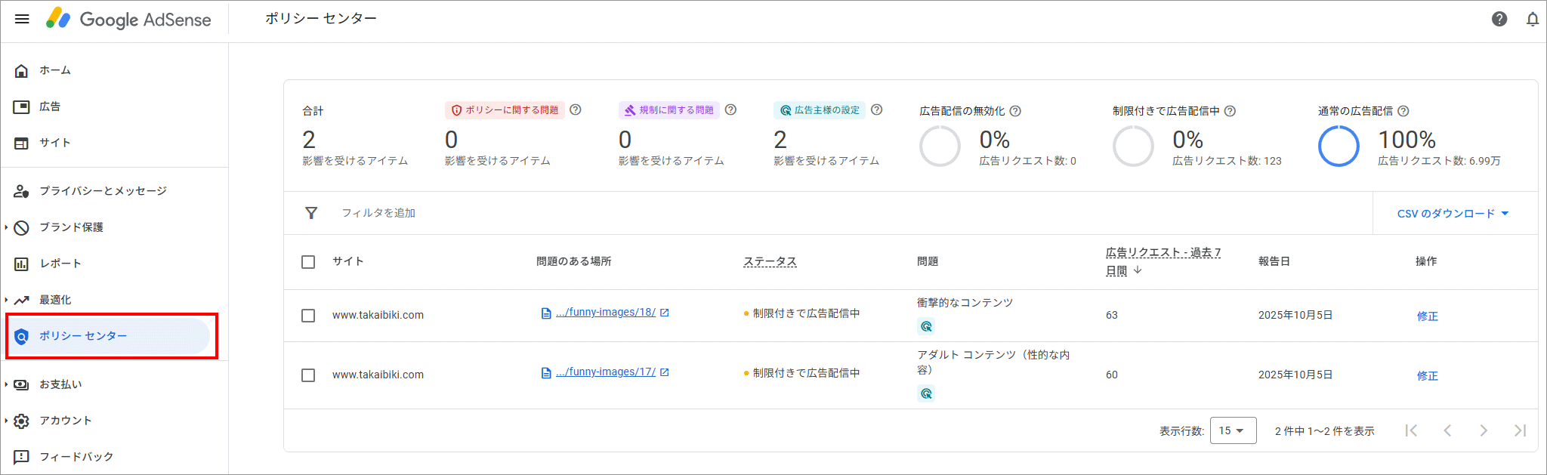This screenshot has height=475, width=1547.
Task: Click the 通常の広告配信 100% progress circle
Action: [x=1339, y=146]
